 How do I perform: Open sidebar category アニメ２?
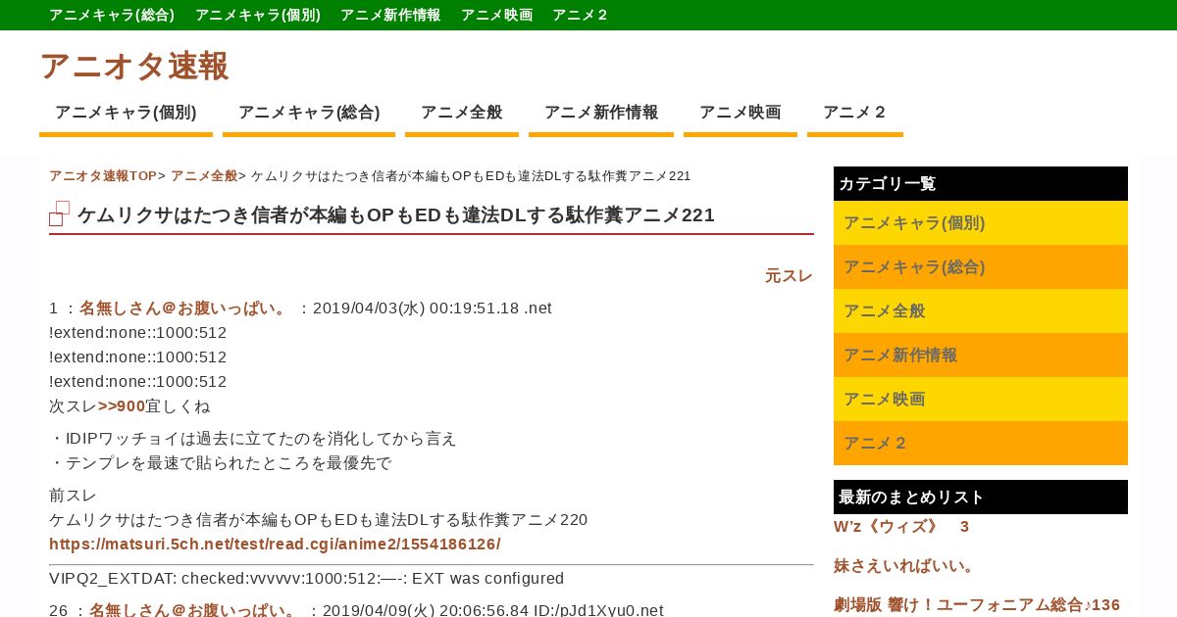click(x=981, y=444)
